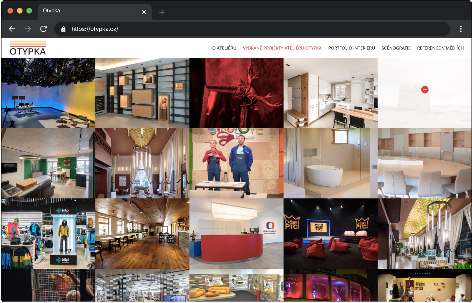Viewport: 472px width, 303px height.
Task: Open the Česká televize reception thumbnail
Action: 236,234
